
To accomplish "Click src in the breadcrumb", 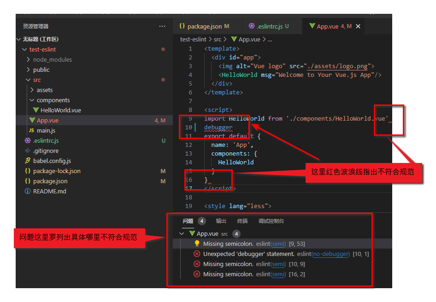I will tap(218, 39).
